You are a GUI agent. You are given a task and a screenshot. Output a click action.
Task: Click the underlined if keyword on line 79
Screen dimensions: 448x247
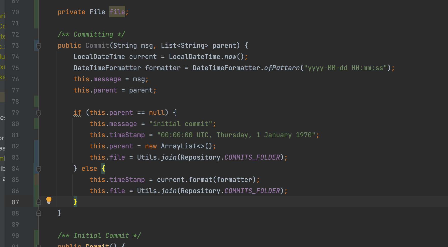[77, 113]
